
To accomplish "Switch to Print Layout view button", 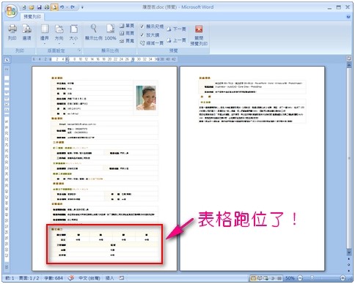I will [x=254, y=278].
